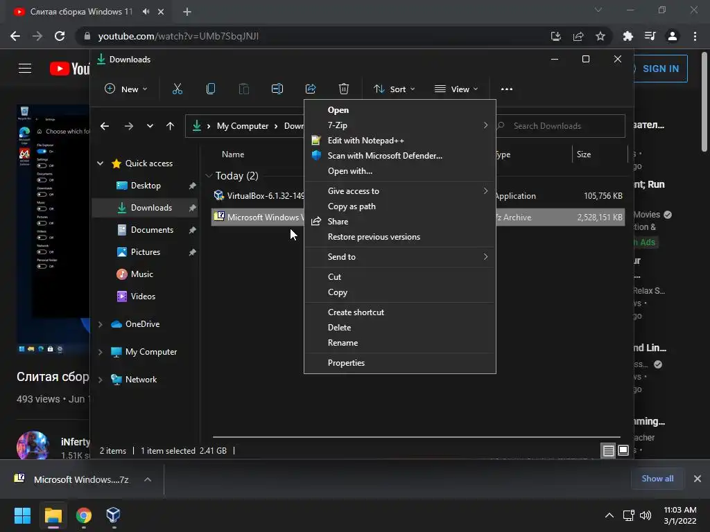710x532 pixels.
Task: Expand the Network tree node
Action: click(x=100, y=380)
